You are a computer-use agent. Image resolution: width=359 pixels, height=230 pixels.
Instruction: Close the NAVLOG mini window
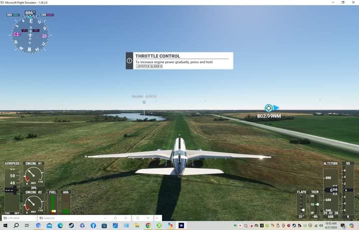[x=126, y=218]
